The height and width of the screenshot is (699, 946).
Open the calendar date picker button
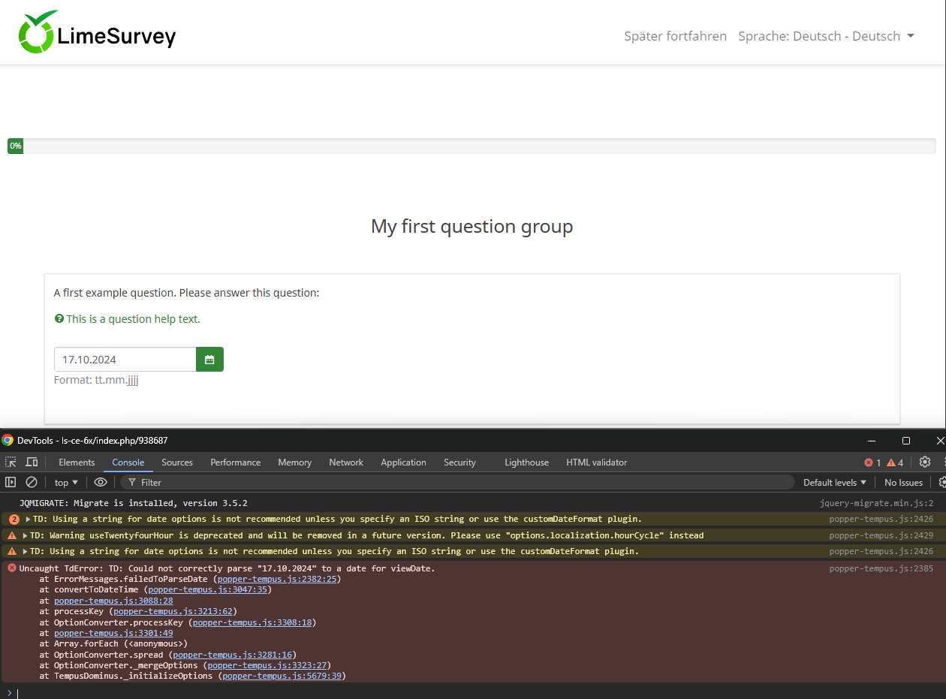click(209, 360)
